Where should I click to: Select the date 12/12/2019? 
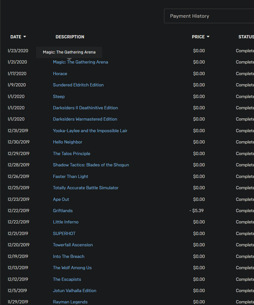point(18,279)
